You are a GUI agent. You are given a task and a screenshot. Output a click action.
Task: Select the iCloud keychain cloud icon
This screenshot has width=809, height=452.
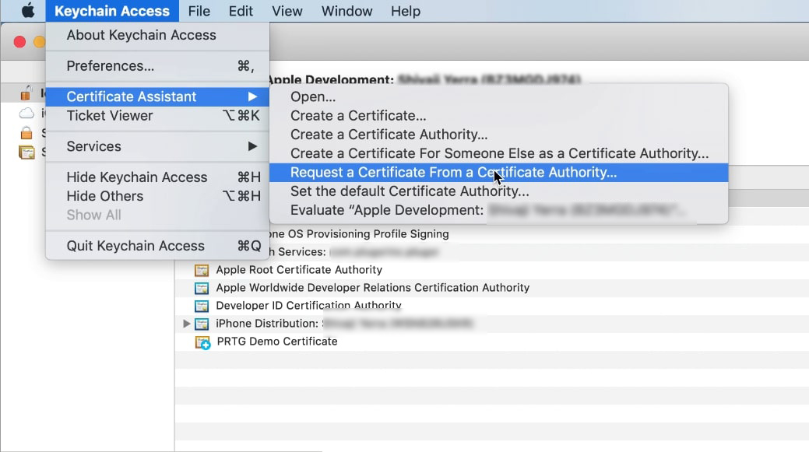click(x=26, y=114)
